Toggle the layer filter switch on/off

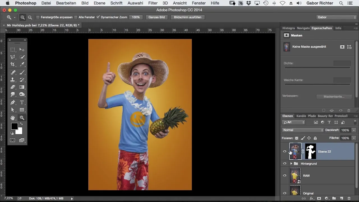(x=355, y=122)
